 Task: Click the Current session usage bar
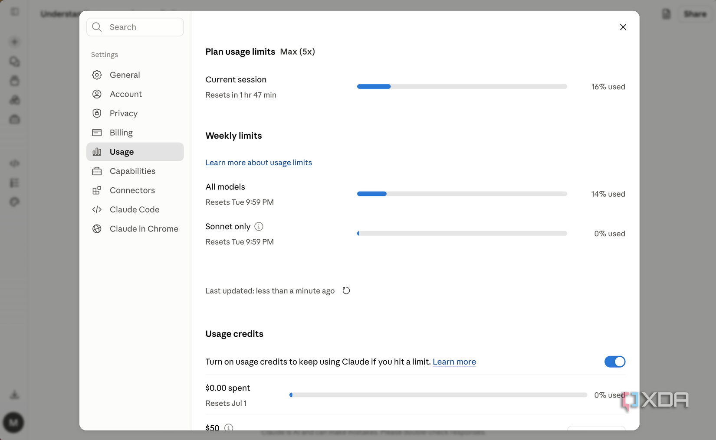tap(462, 87)
